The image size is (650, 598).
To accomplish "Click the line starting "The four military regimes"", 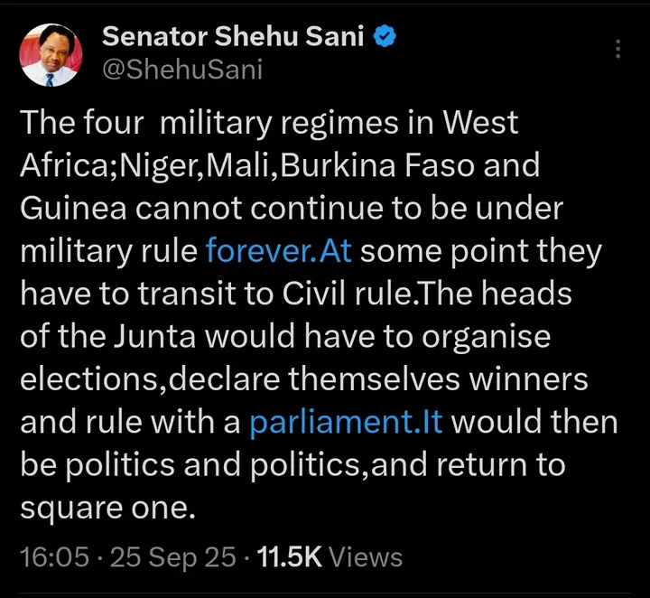I will pyautogui.click(x=269, y=124).
